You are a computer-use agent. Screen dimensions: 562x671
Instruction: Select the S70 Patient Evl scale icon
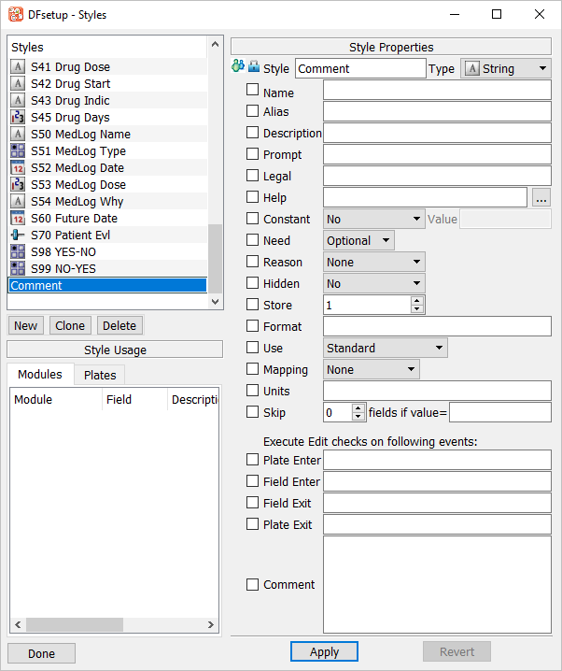click(x=18, y=236)
